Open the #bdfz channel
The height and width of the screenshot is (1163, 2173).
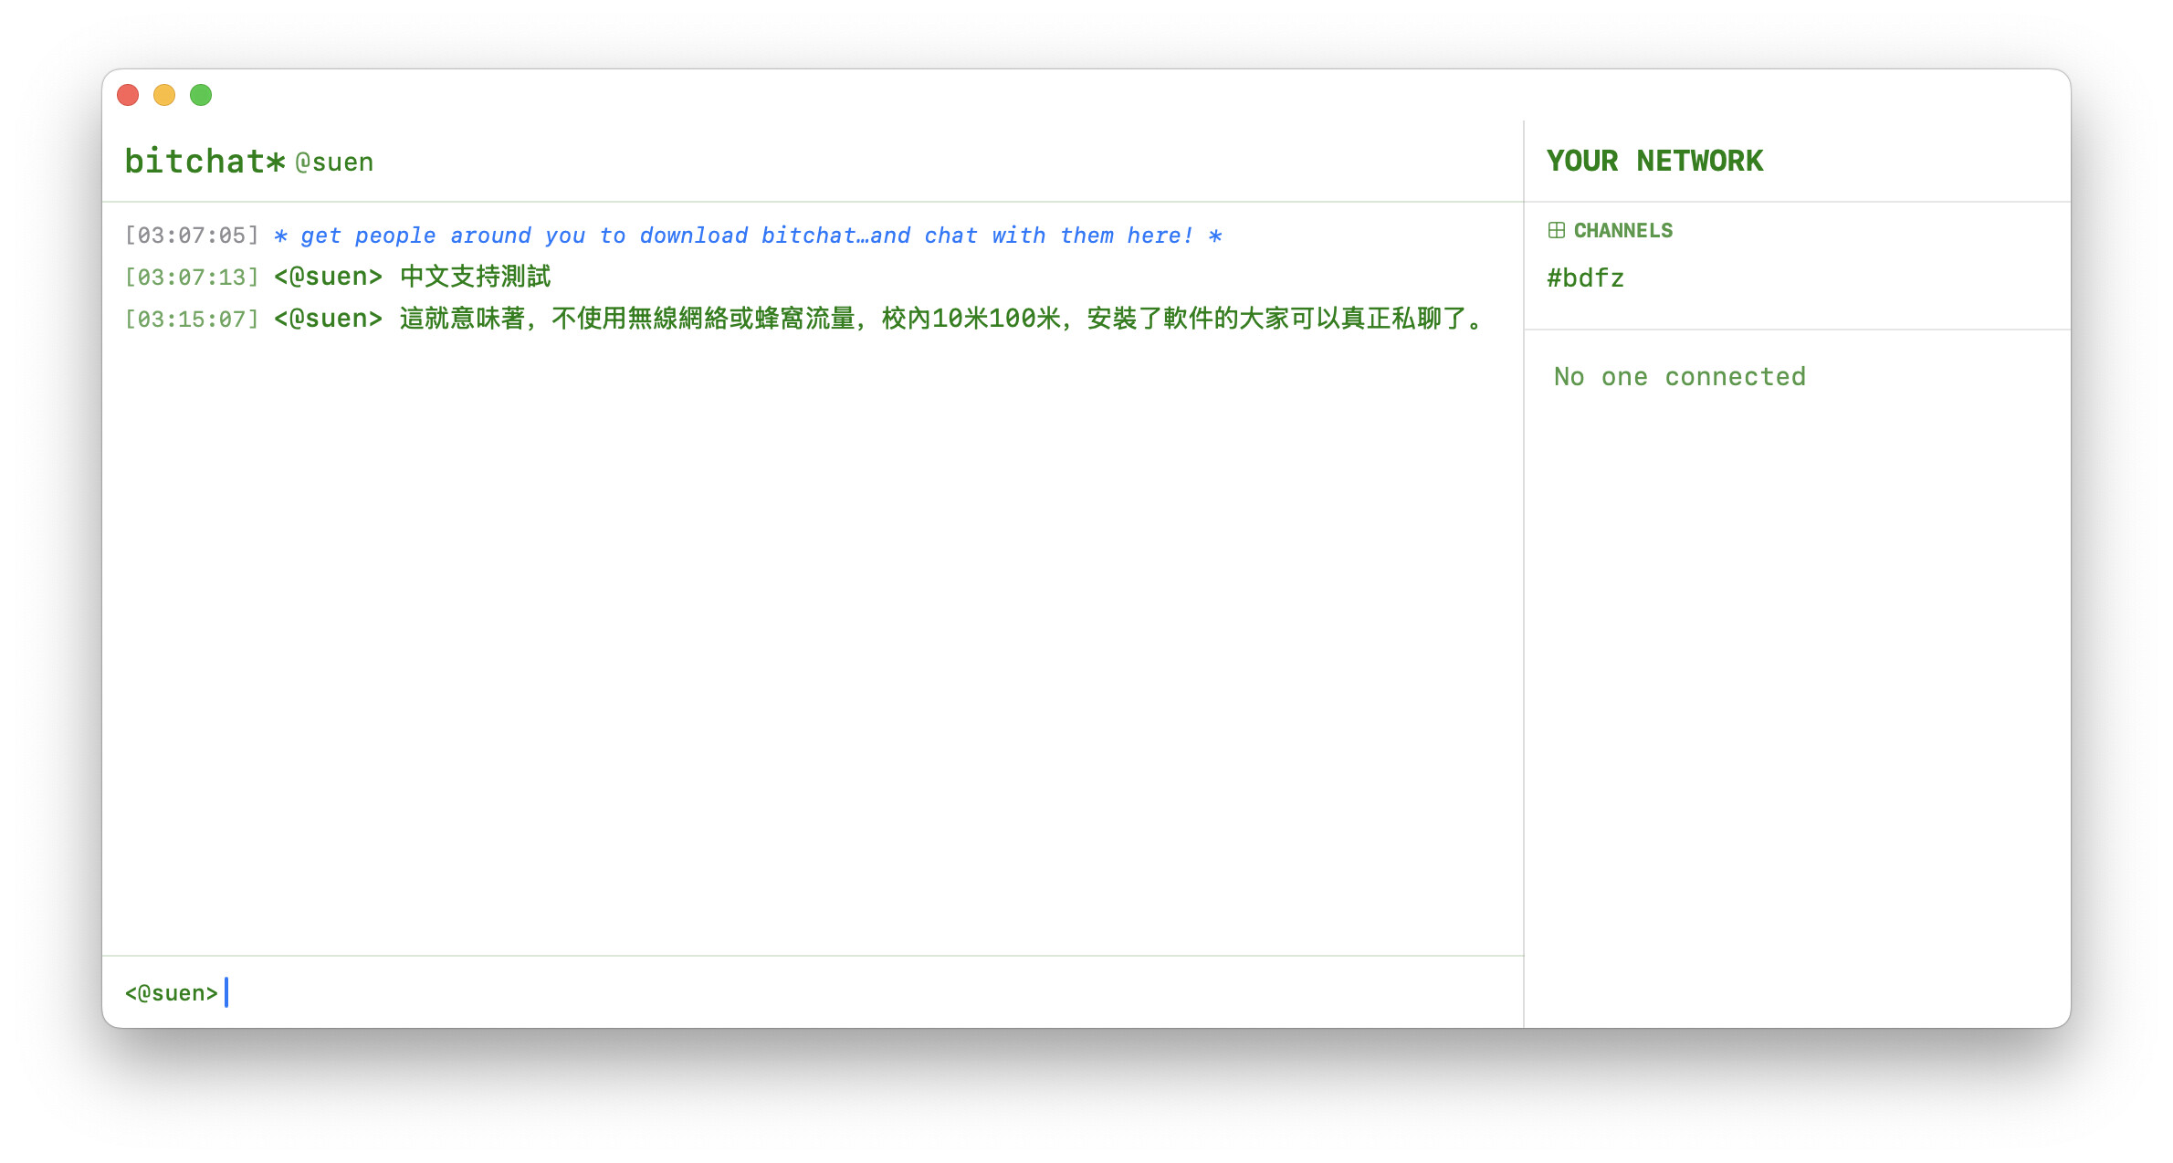click(x=1585, y=278)
